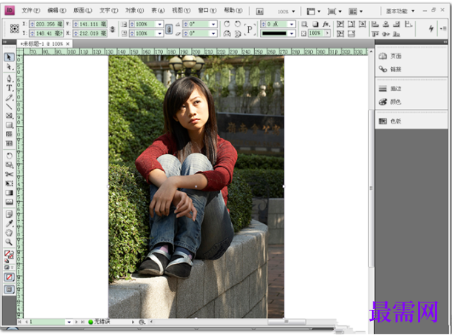Close the 未标题-1 document tab
Image resolution: width=452 pixels, height=335 pixels.
point(67,44)
